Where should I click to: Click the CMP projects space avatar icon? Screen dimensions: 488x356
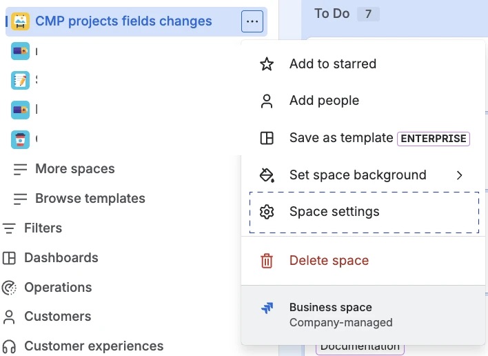click(x=20, y=21)
